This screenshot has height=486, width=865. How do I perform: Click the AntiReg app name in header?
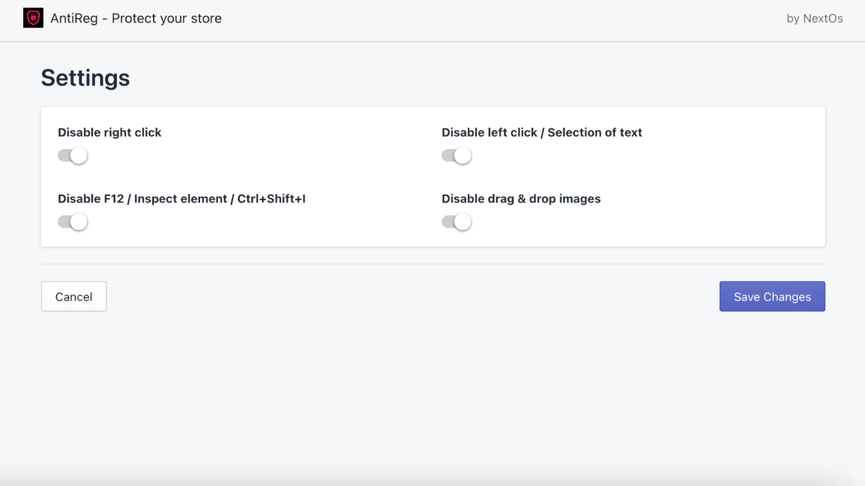point(74,18)
